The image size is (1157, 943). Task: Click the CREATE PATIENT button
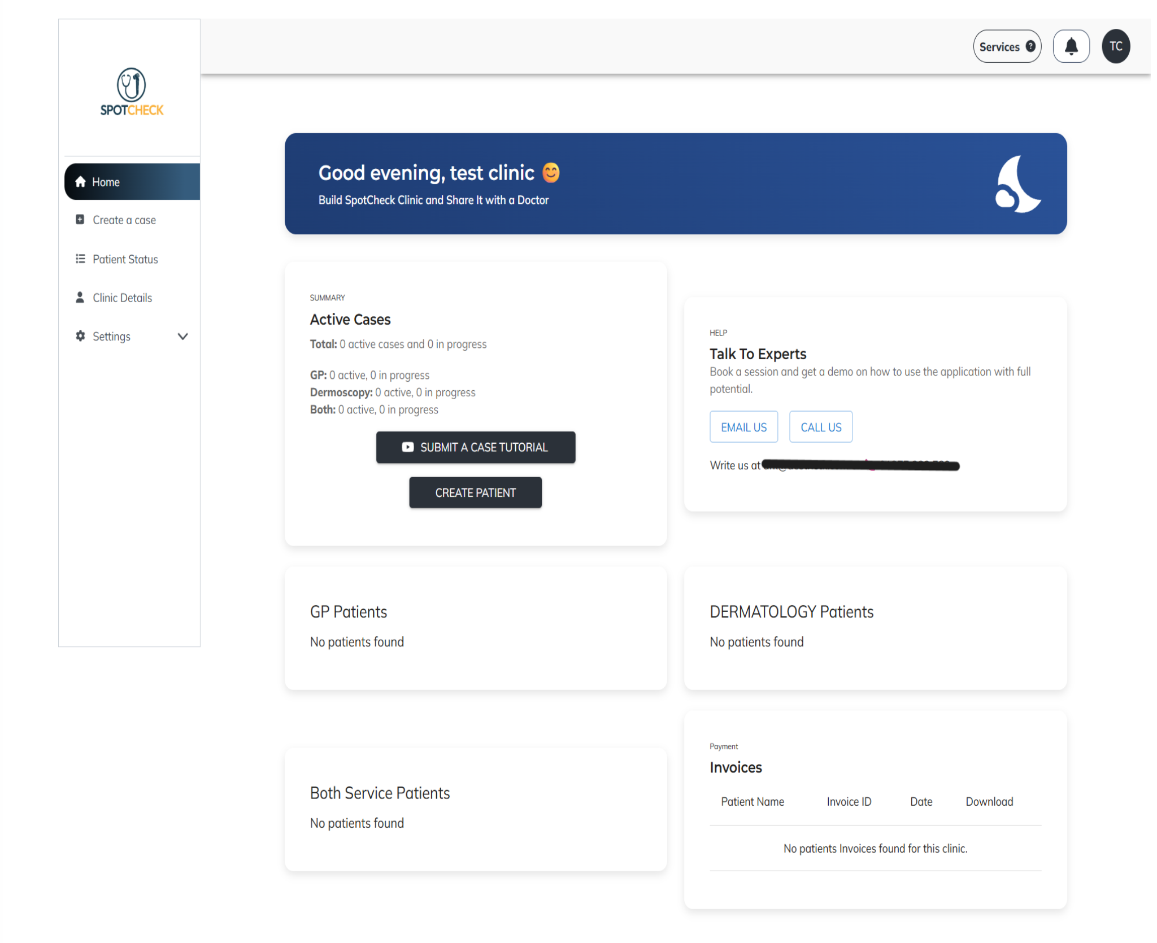[x=475, y=492]
